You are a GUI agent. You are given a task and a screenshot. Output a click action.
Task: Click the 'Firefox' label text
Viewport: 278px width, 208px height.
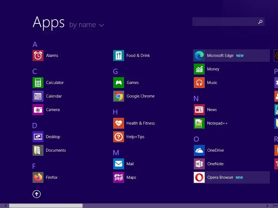click(52, 177)
